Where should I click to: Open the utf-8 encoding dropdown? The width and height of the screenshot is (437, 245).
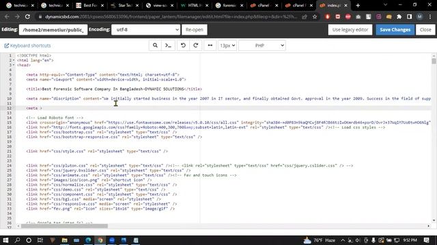[x=145, y=29]
